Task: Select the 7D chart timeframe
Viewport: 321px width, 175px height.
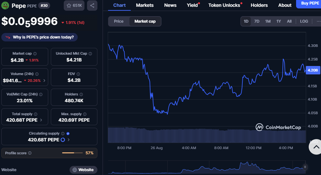Action: pos(257,21)
